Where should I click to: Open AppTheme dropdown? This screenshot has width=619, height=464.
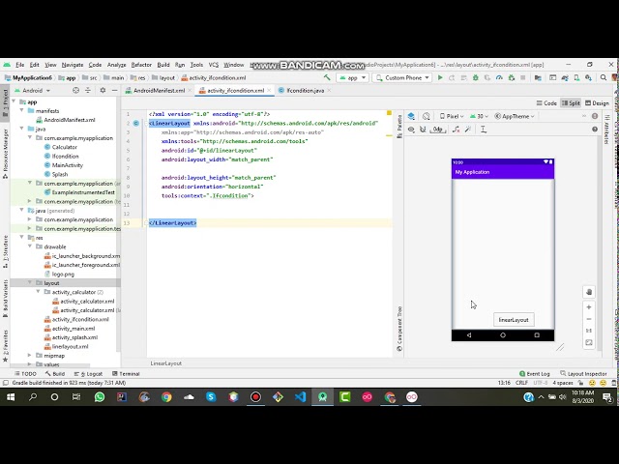point(515,116)
